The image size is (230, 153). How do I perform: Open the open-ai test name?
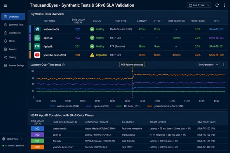(x=48, y=38)
